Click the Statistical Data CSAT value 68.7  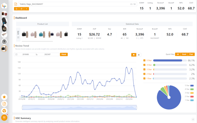tap(185, 34)
